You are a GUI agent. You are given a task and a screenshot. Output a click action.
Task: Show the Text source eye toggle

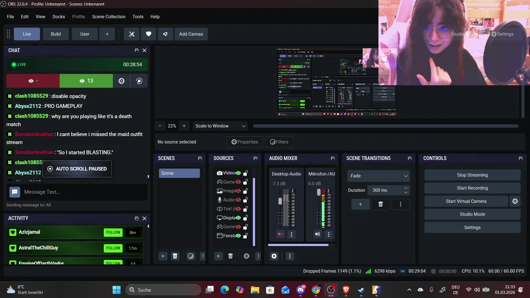point(238,209)
